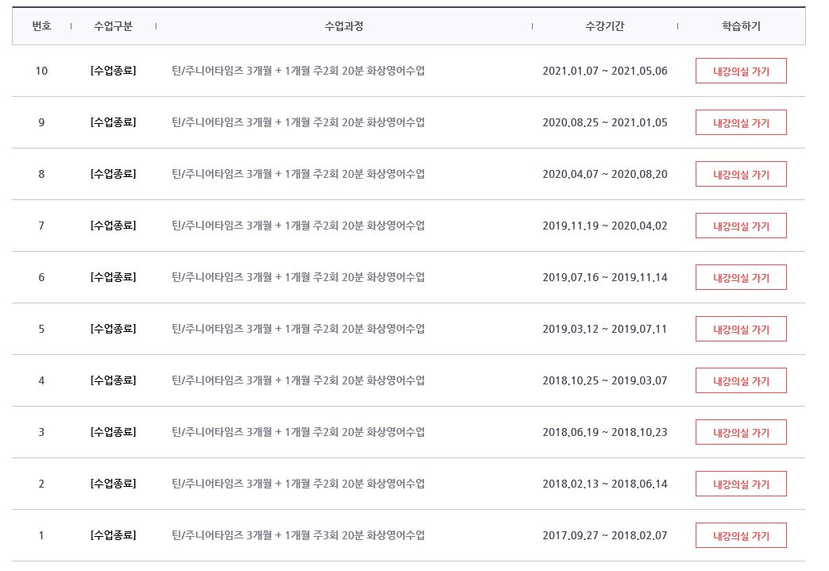Open classroom button for course number 5

coord(741,329)
